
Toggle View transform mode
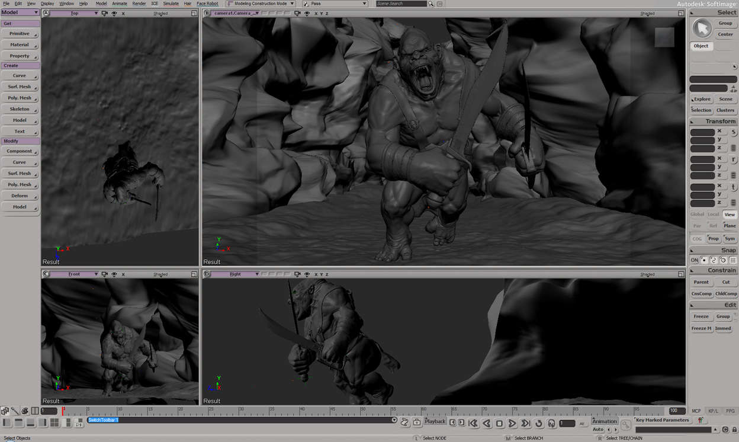point(730,214)
